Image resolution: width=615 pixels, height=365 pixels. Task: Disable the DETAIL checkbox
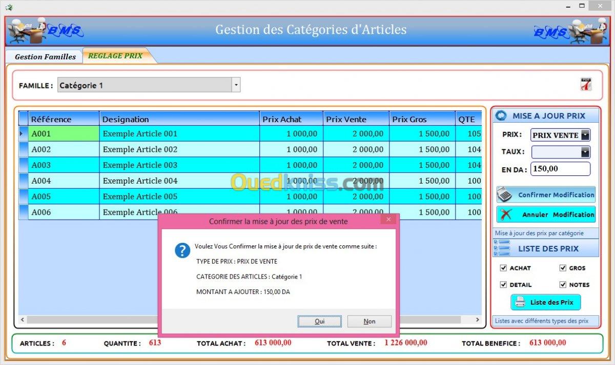(x=503, y=285)
